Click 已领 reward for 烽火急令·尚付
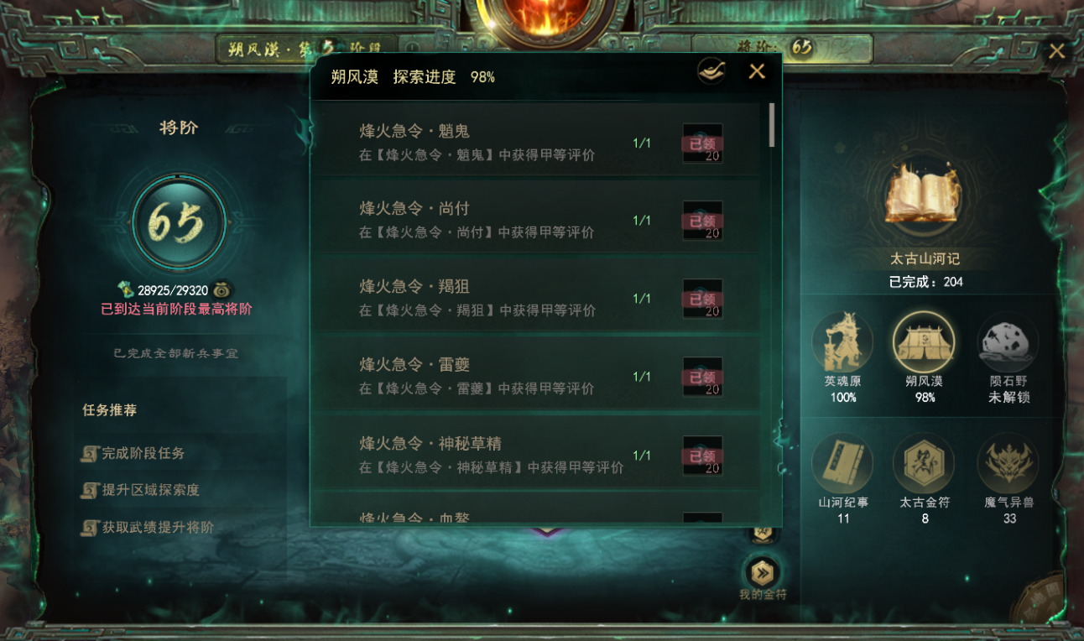The width and height of the screenshot is (1084, 641). pyautogui.click(x=702, y=221)
